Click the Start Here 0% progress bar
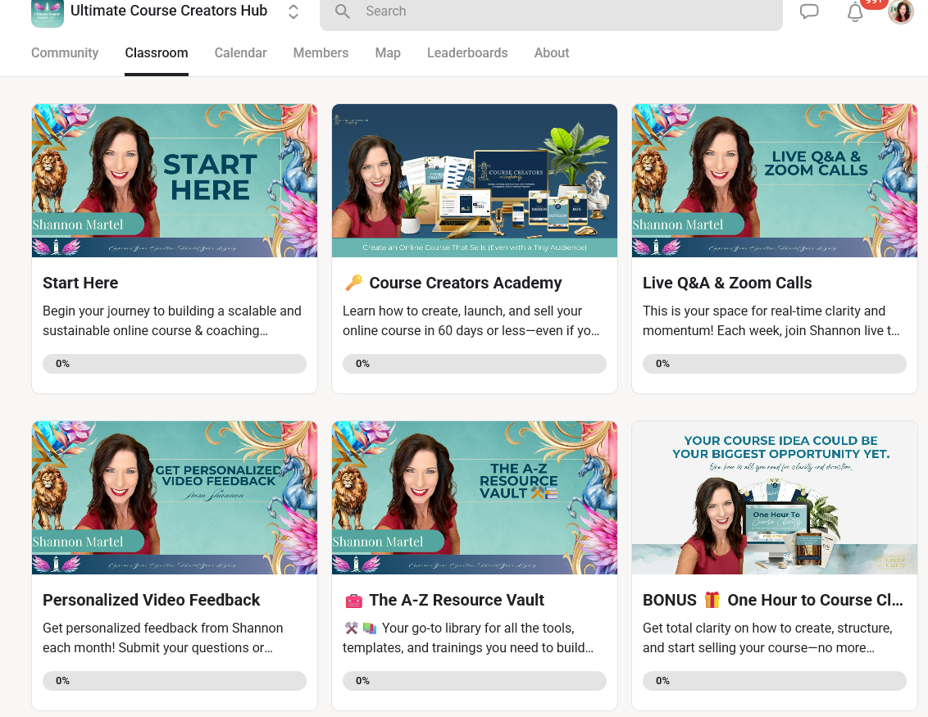The width and height of the screenshot is (928, 717). pos(174,363)
